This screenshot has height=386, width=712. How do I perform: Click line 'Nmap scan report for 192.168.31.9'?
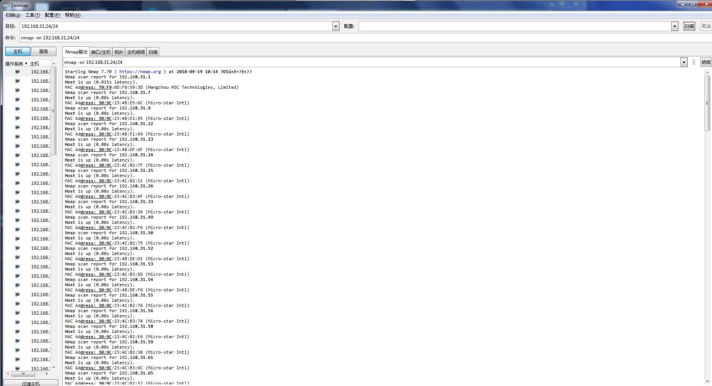(108, 108)
